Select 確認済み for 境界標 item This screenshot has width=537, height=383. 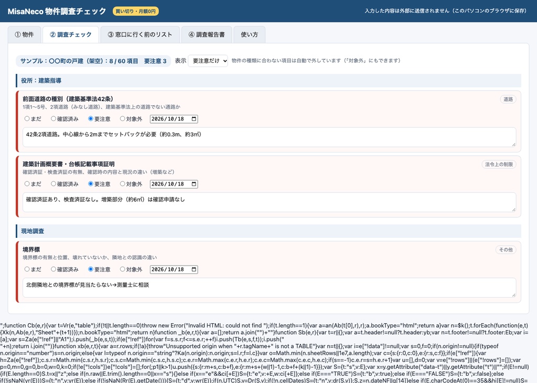(53, 269)
